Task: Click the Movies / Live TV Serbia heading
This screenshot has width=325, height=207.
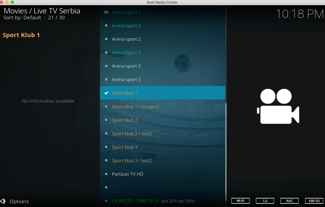Action: click(42, 11)
